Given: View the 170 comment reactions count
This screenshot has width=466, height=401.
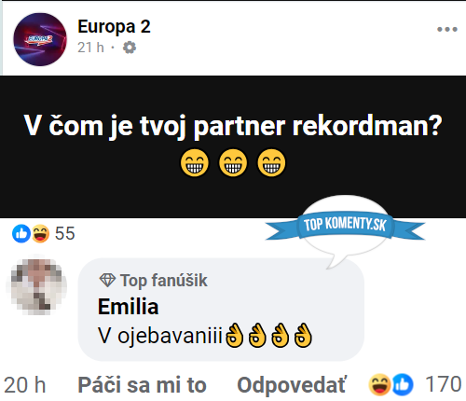Looking at the screenshot, I should click(x=443, y=384).
